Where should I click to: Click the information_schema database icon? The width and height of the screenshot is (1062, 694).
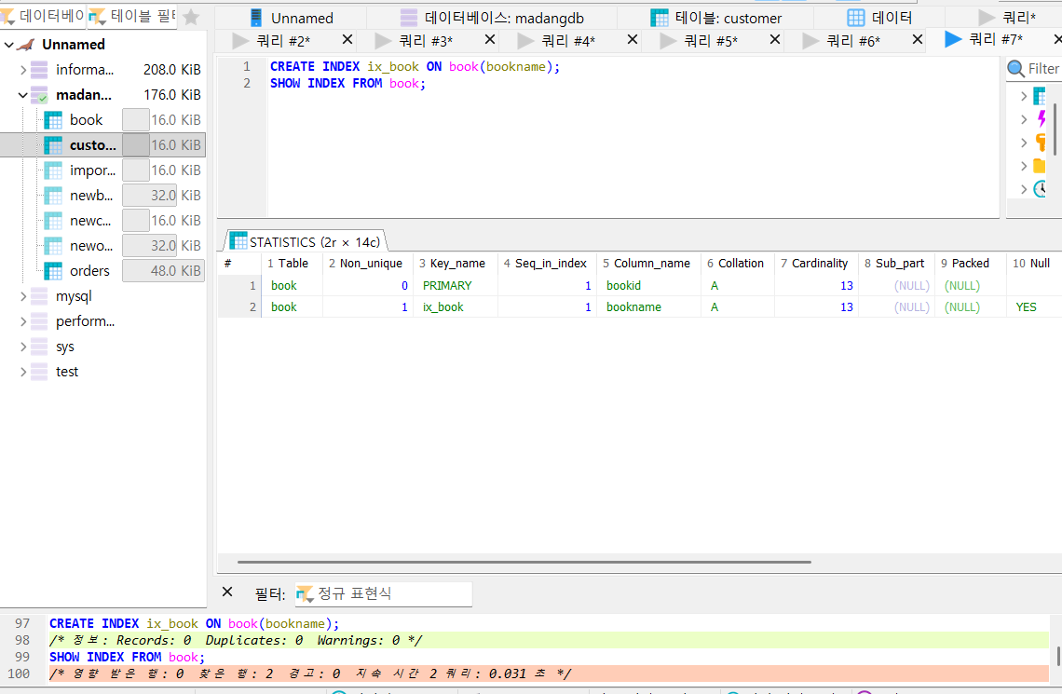[39, 70]
